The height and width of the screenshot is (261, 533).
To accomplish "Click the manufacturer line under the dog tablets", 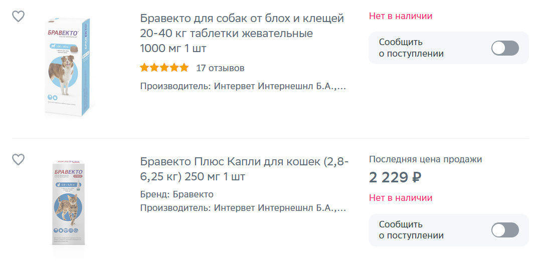I will 243,86.
